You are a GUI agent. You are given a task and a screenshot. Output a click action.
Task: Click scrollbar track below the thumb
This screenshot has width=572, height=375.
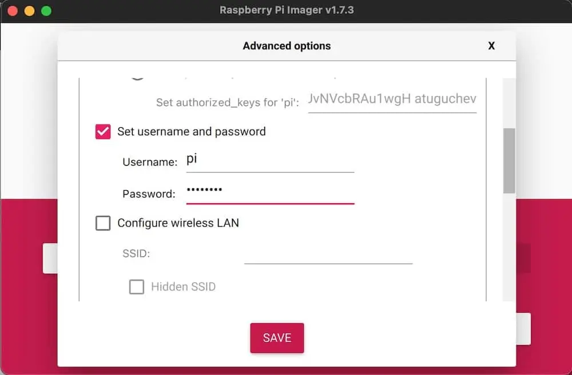pyautogui.click(x=509, y=248)
